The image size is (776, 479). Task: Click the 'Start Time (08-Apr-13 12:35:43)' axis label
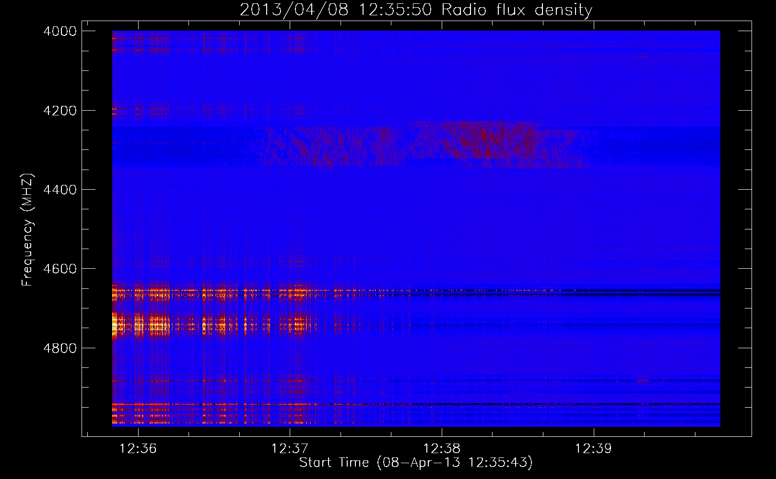point(416,463)
